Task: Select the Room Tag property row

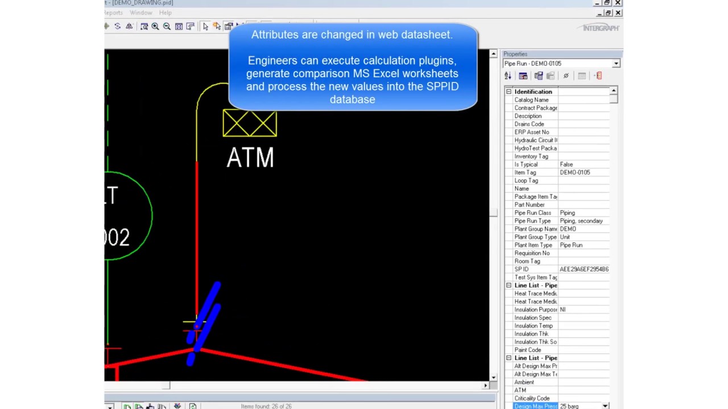Action: (x=557, y=261)
